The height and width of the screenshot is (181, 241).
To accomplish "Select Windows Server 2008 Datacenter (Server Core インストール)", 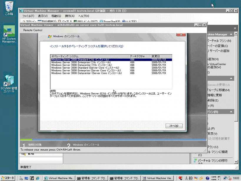I will 86,73.
